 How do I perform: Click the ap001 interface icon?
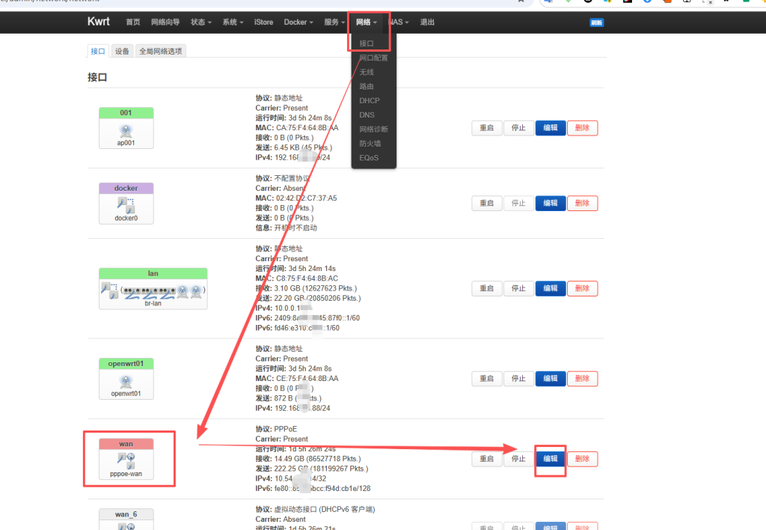(126, 132)
